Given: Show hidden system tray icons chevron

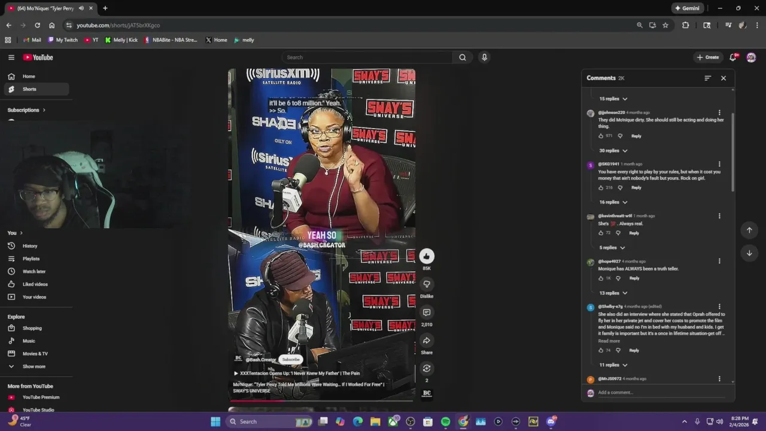Looking at the screenshot, I should point(685,421).
